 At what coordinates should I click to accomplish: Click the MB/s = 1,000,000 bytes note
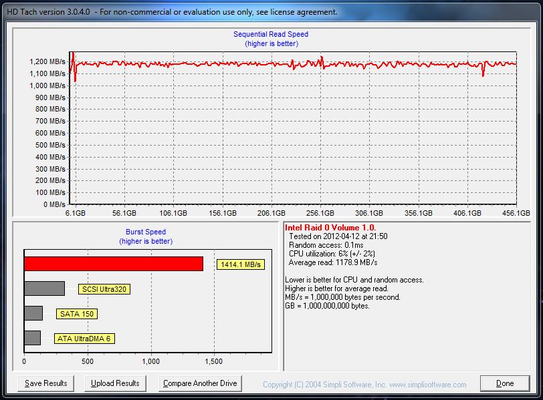342,297
